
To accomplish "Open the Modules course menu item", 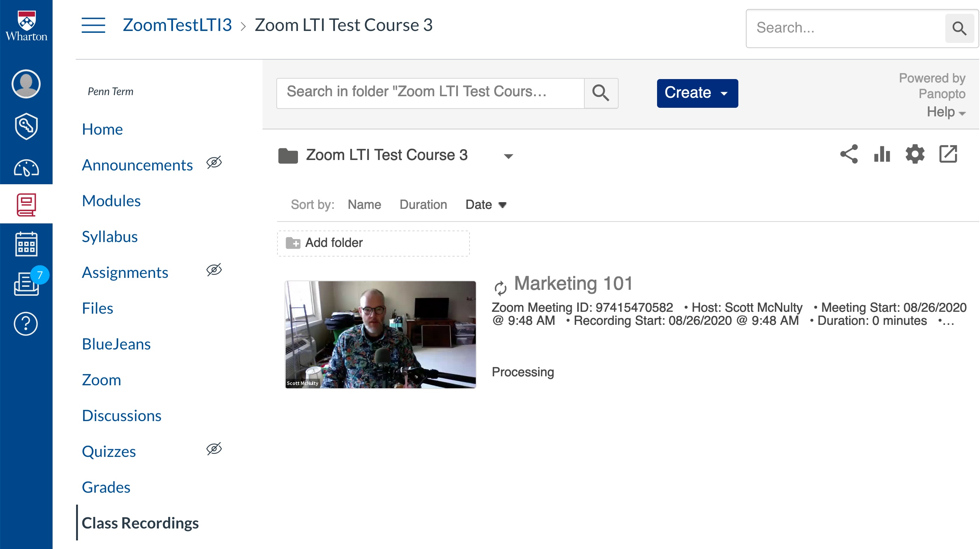I will pos(111,201).
